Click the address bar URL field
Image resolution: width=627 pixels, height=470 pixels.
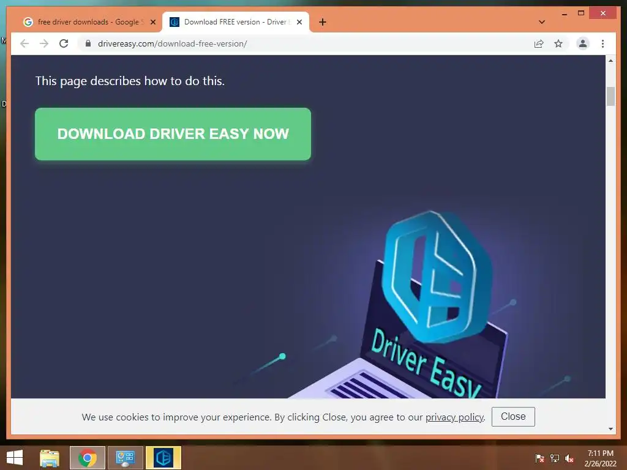point(304,43)
